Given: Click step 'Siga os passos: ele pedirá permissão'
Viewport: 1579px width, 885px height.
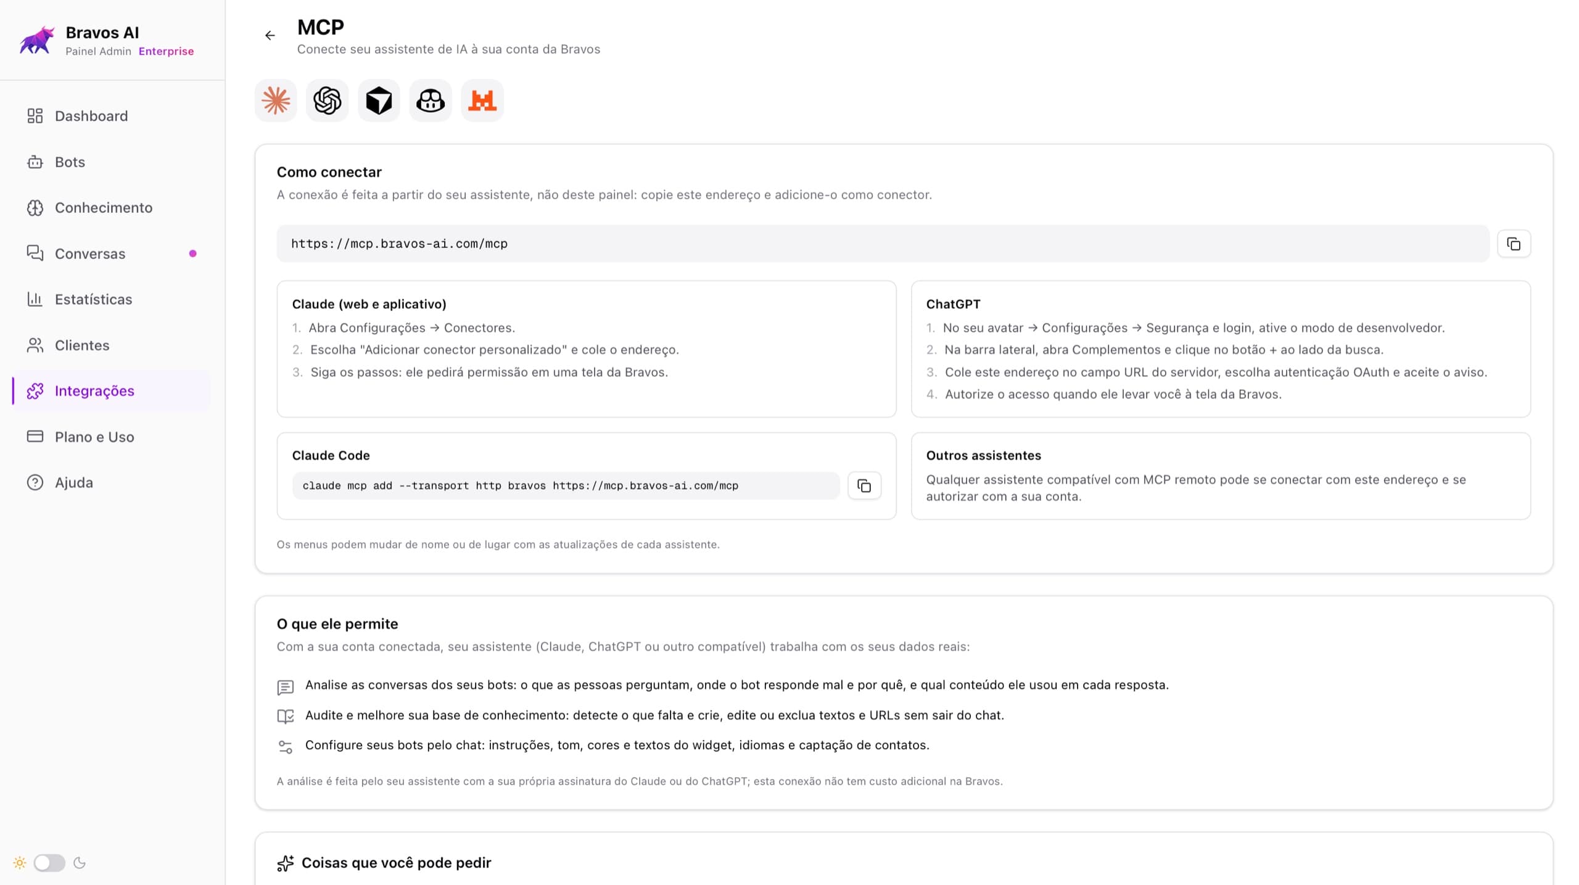Looking at the screenshot, I should tap(489, 373).
